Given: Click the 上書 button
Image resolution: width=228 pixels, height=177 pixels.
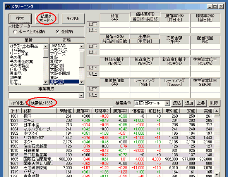Looking at the screenshot, I should [x=201, y=103].
